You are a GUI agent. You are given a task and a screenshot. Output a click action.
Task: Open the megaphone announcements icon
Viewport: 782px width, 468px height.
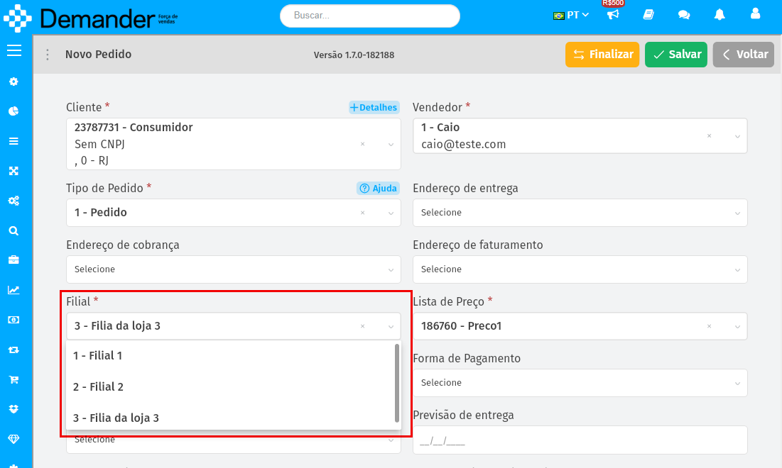[613, 14]
